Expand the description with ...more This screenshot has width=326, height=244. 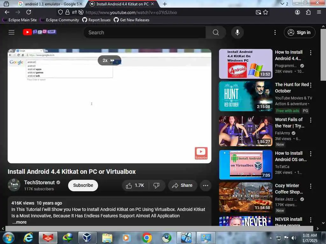click(19, 222)
